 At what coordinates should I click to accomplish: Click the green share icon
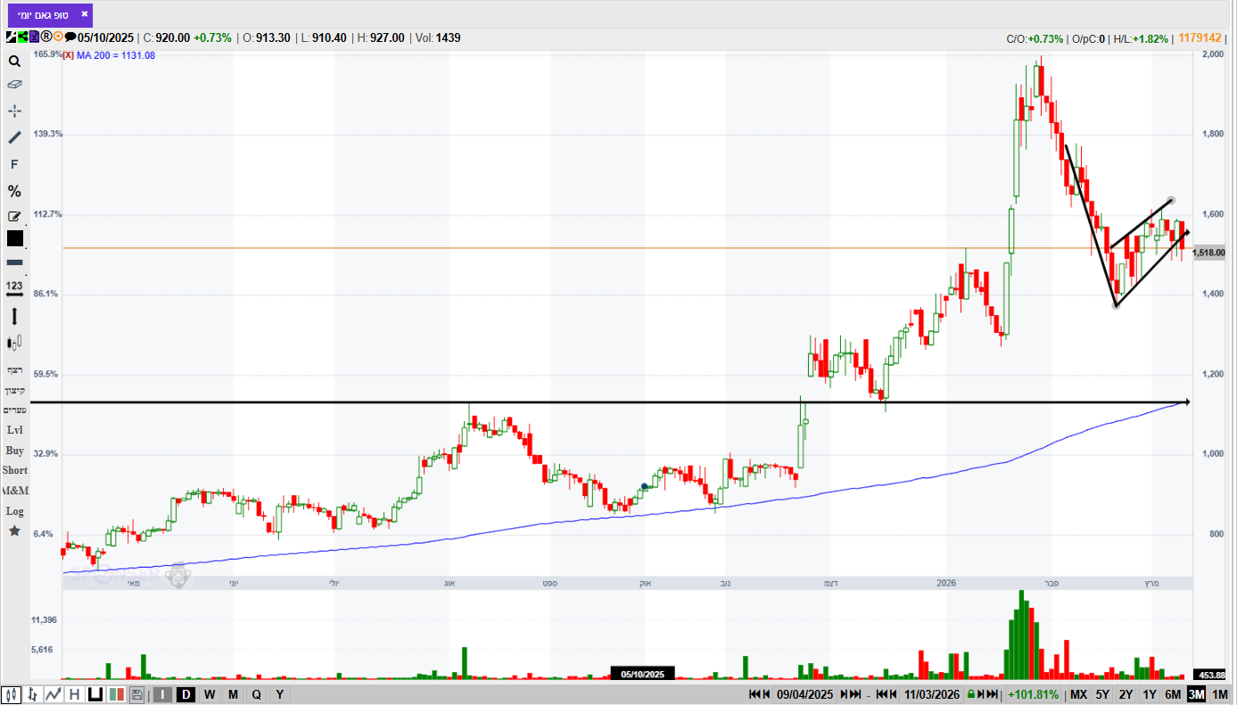click(22, 37)
